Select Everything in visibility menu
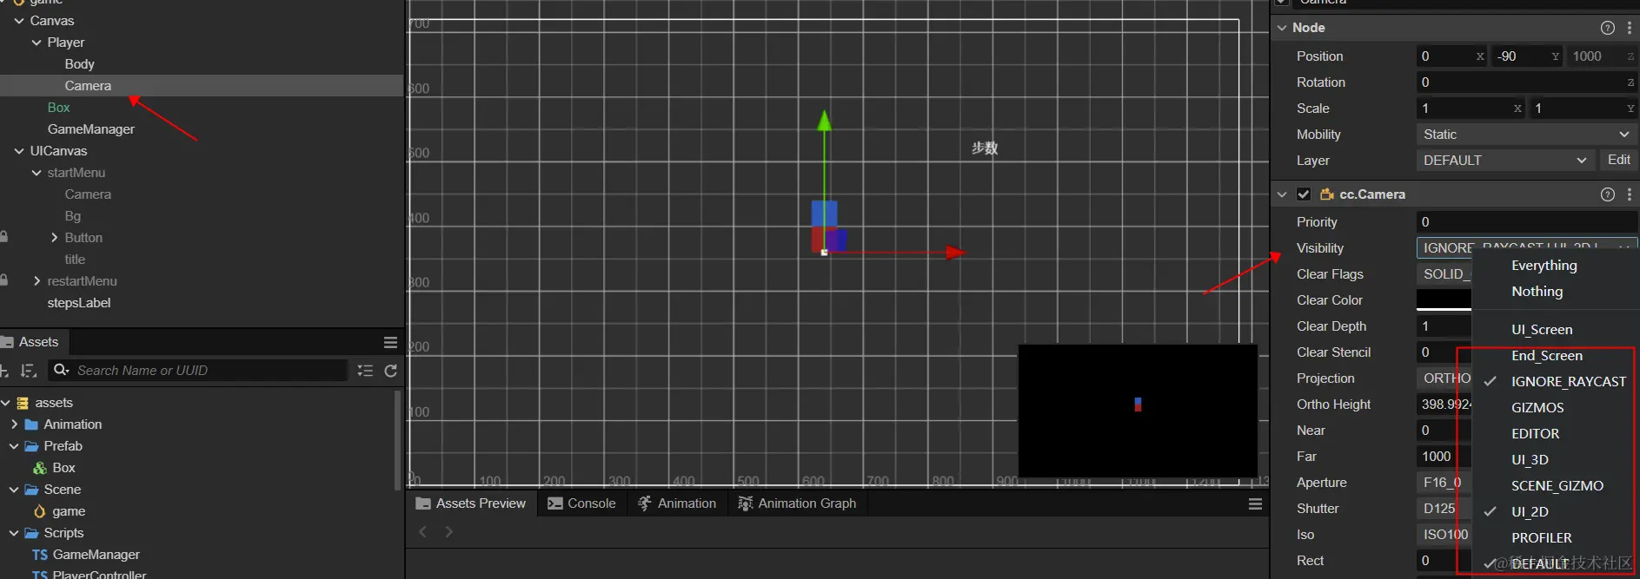1640x579 pixels. (1544, 266)
